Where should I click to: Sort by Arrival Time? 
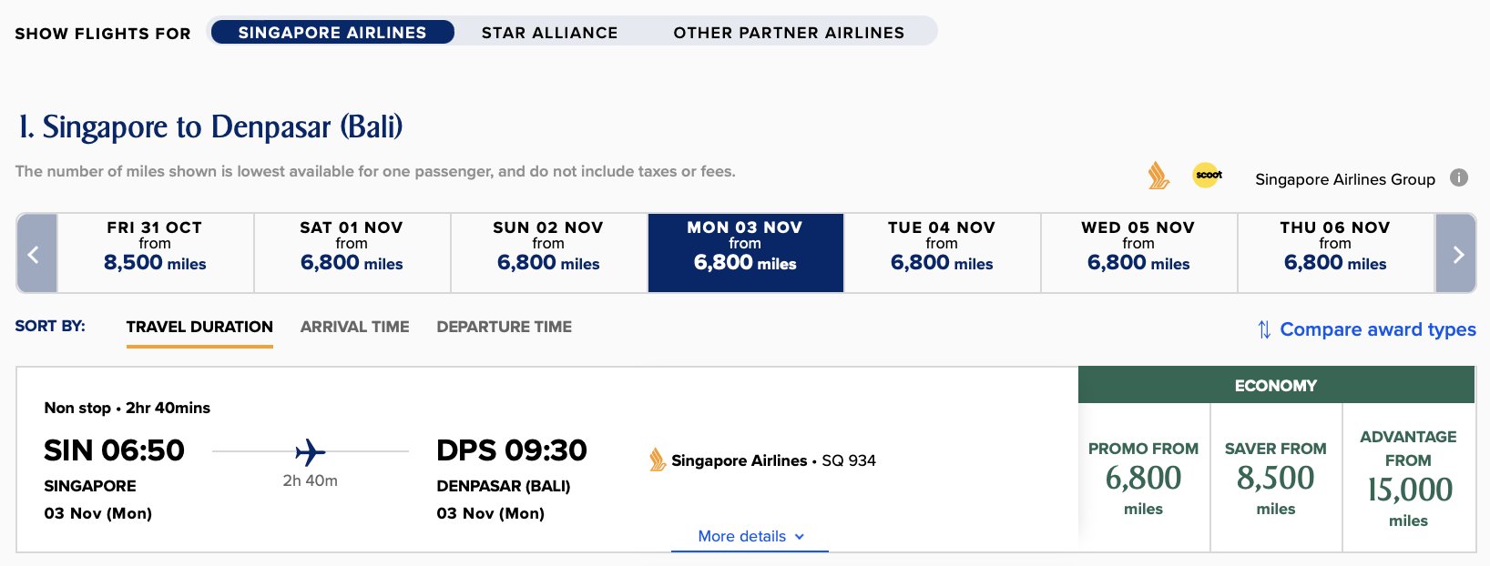point(354,327)
